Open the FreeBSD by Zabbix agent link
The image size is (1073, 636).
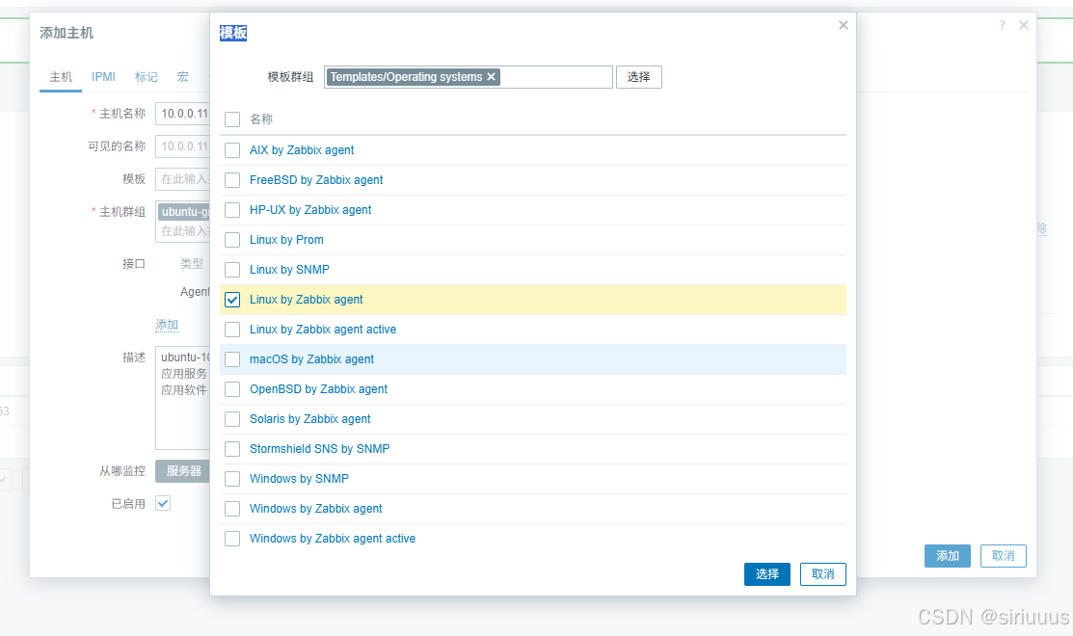[x=316, y=180]
